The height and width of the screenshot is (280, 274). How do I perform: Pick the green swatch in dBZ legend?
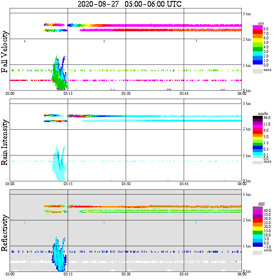coord(258,233)
